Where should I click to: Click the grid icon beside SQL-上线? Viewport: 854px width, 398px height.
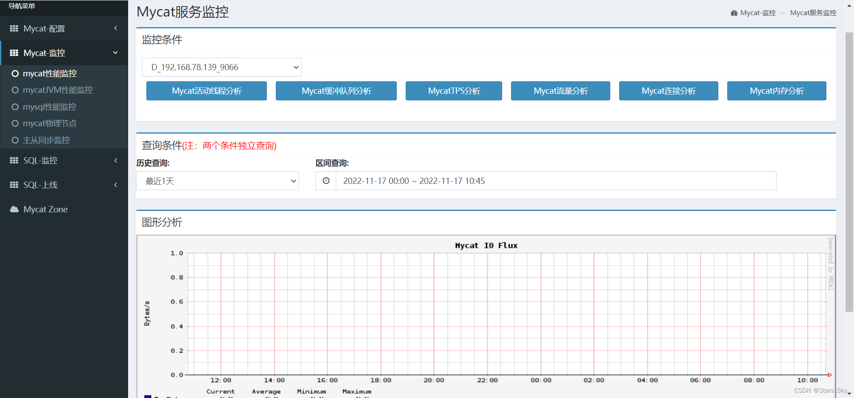pos(14,185)
